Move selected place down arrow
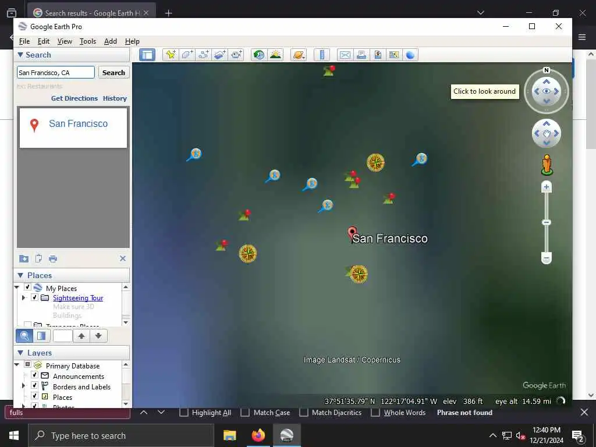The width and height of the screenshot is (596, 447). (x=98, y=336)
